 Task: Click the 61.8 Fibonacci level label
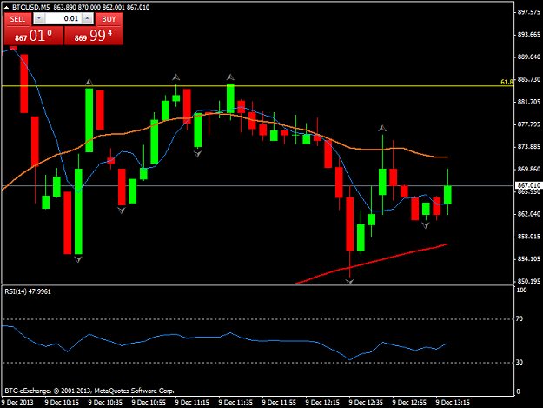pos(507,82)
